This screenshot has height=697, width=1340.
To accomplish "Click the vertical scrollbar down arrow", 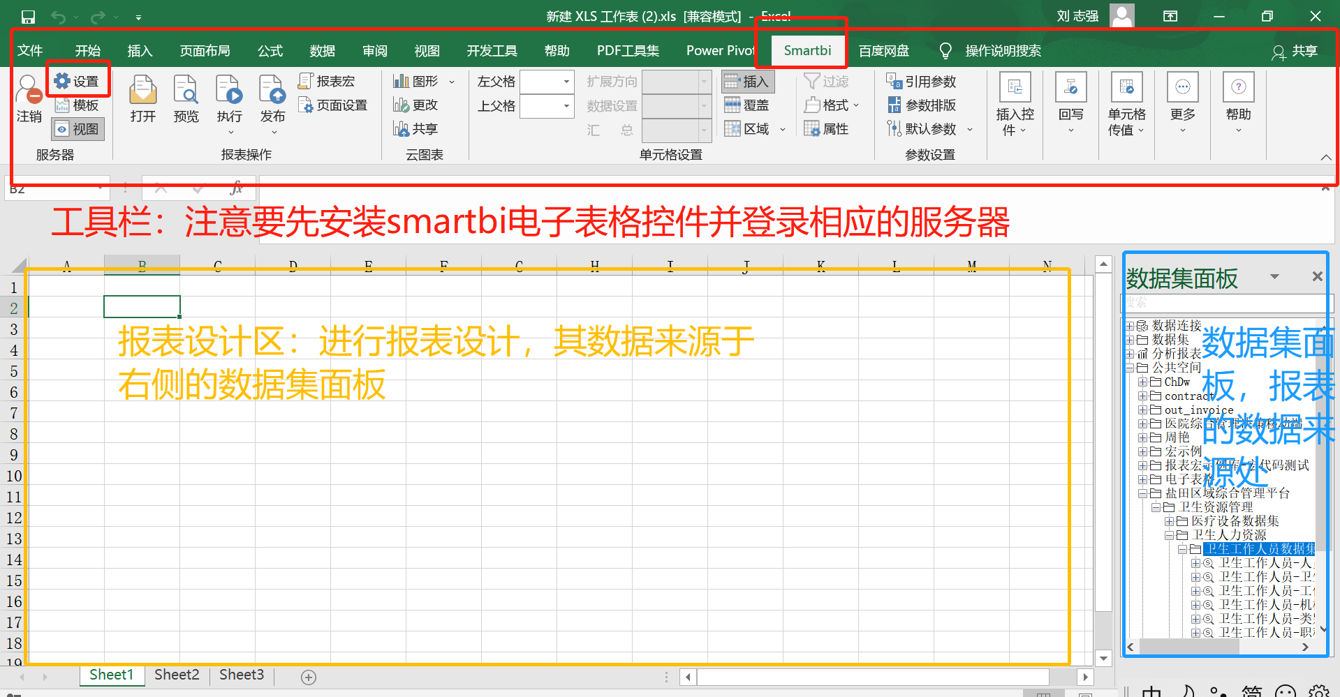I will click(1103, 657).
